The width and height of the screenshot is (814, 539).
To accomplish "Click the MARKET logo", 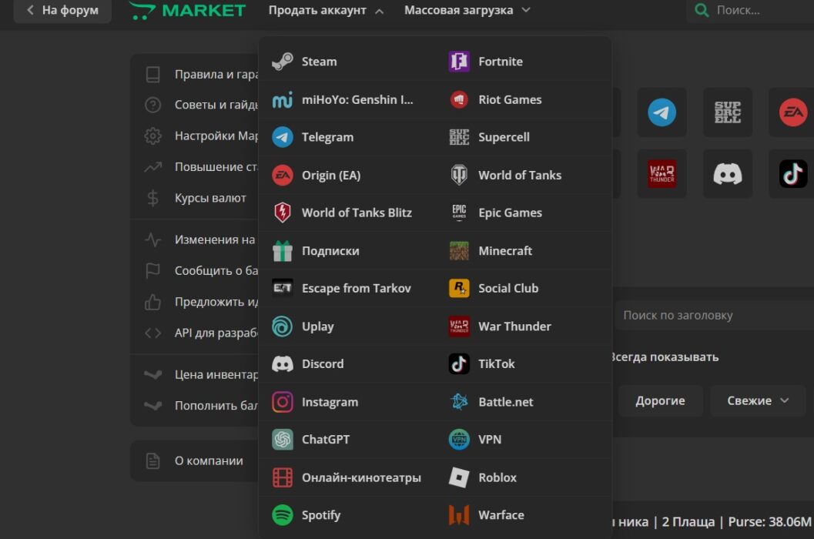I will 187,10.
